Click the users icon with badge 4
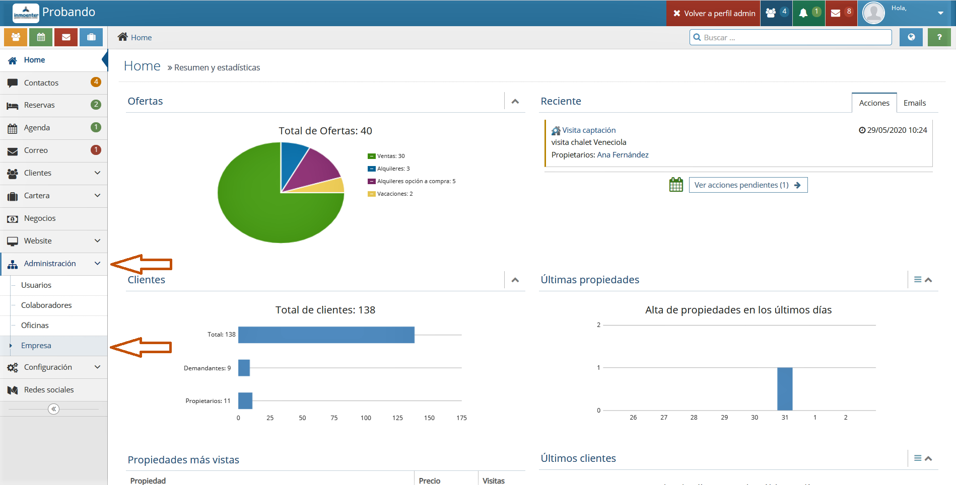This screenshot has height=485, width=956. click(776, 13)
